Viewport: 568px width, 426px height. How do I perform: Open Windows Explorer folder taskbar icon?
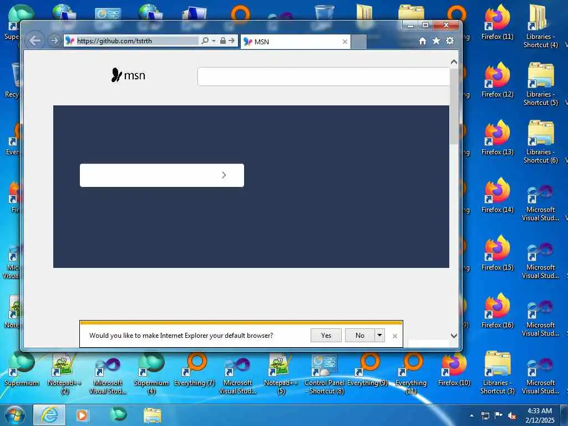click(153, 415)
